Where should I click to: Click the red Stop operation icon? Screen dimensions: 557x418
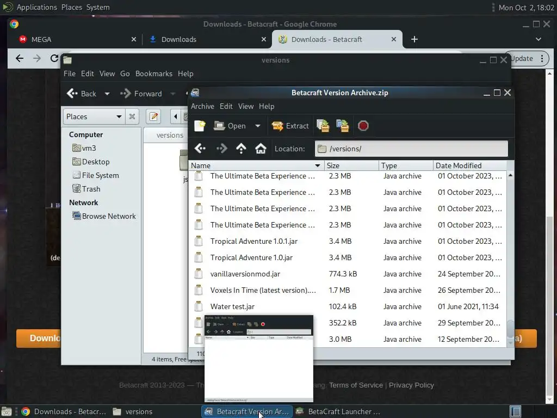point(363,126)
